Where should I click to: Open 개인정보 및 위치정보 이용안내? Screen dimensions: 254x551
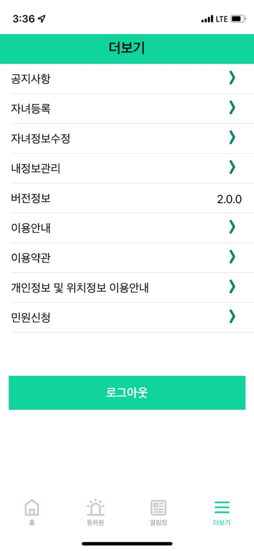pos(127,287)
